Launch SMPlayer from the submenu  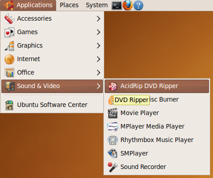[157, 154]
